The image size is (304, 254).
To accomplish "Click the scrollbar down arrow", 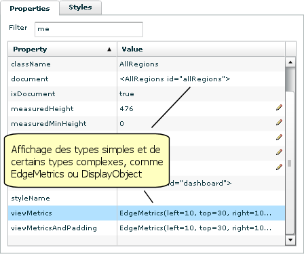I will click(290, 240).
